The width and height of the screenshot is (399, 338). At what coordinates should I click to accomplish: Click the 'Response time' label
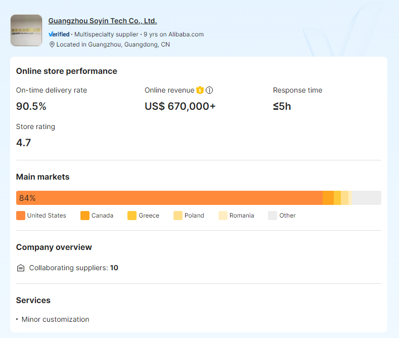tap(298, 91)
